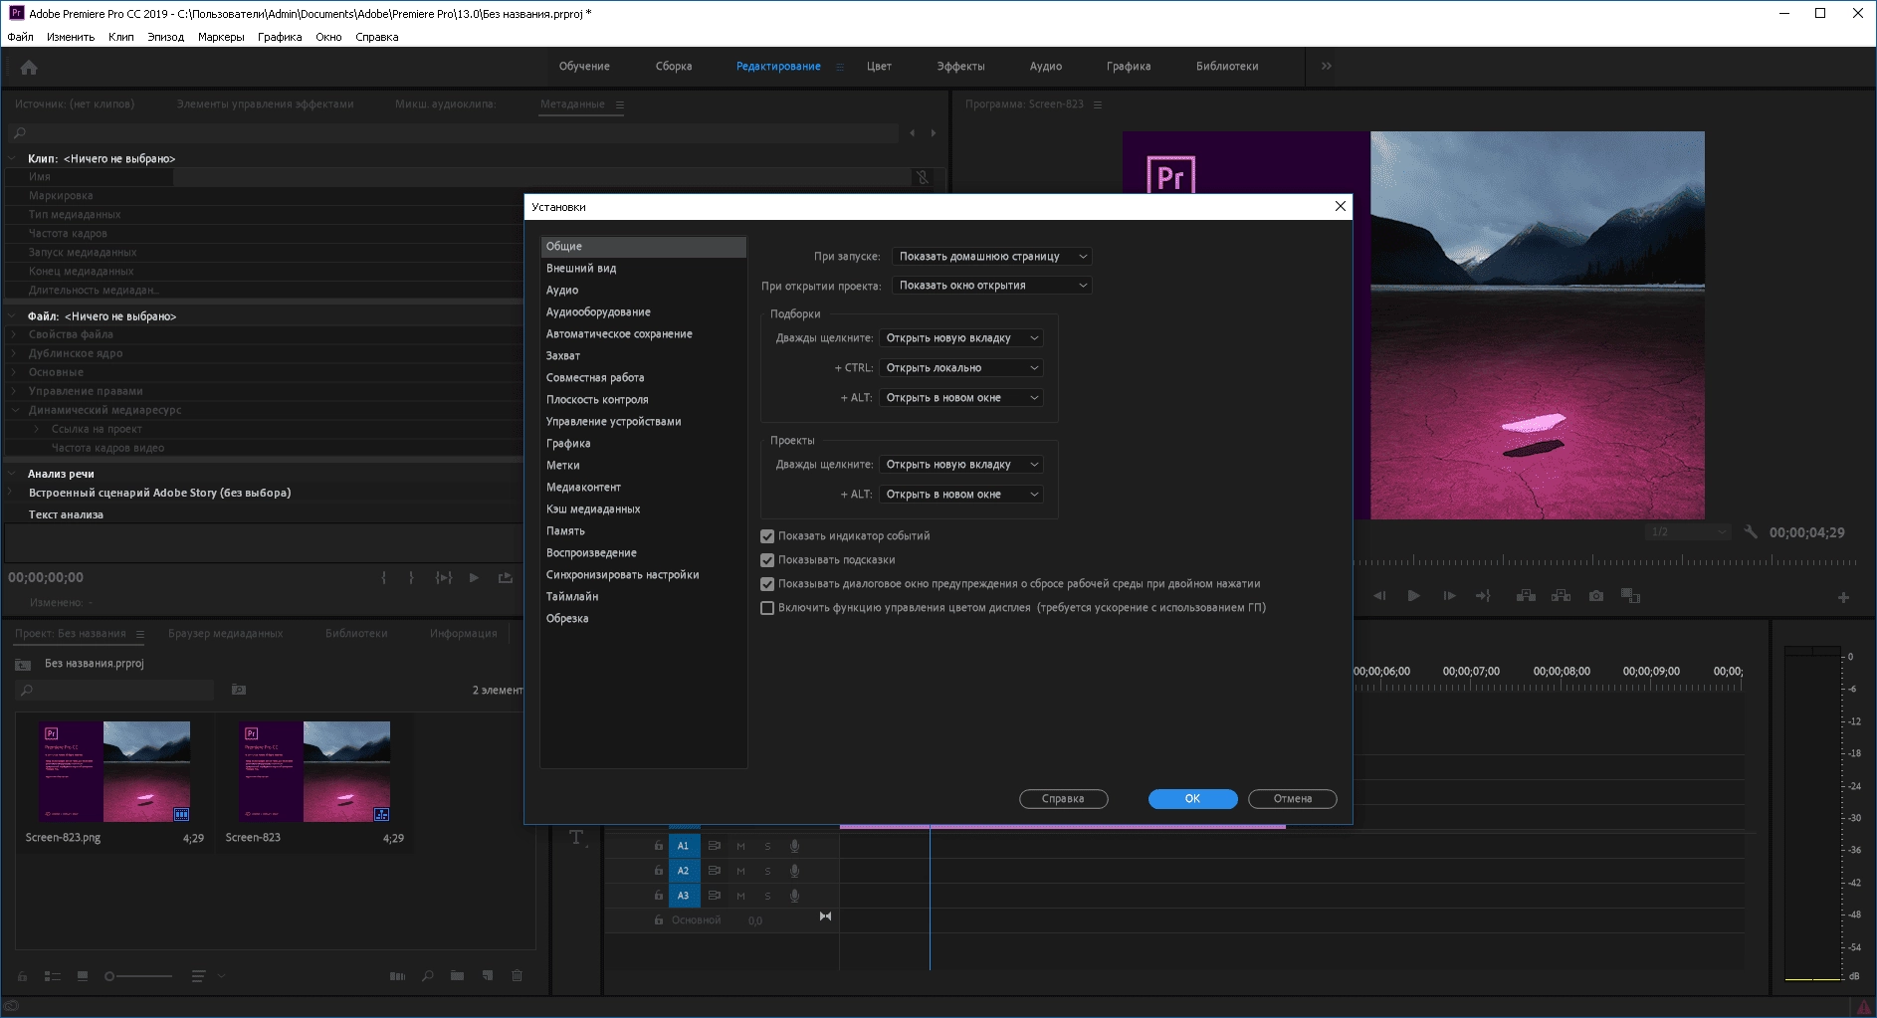Toggle workspace reset warning dialog checkbox
The height and width of the screenshot is (1018, 1877).
[767, 584]
